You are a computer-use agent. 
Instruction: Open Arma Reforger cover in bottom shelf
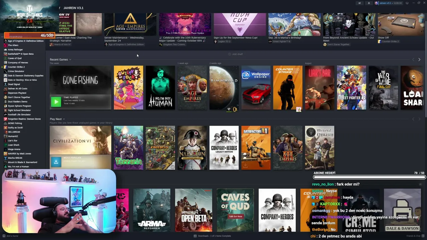[x=152, y=210]
